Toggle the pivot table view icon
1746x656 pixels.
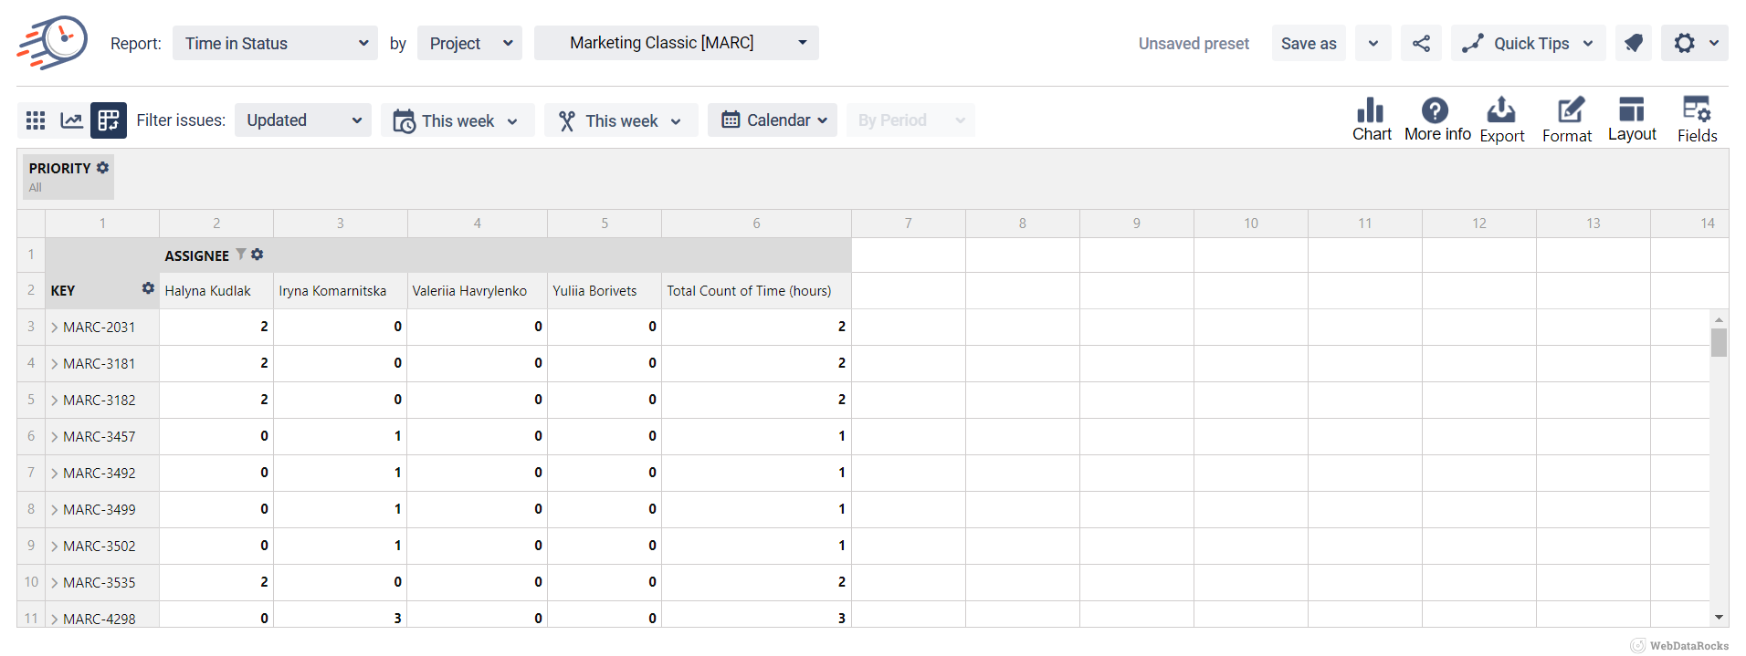(x=109, y=120)
